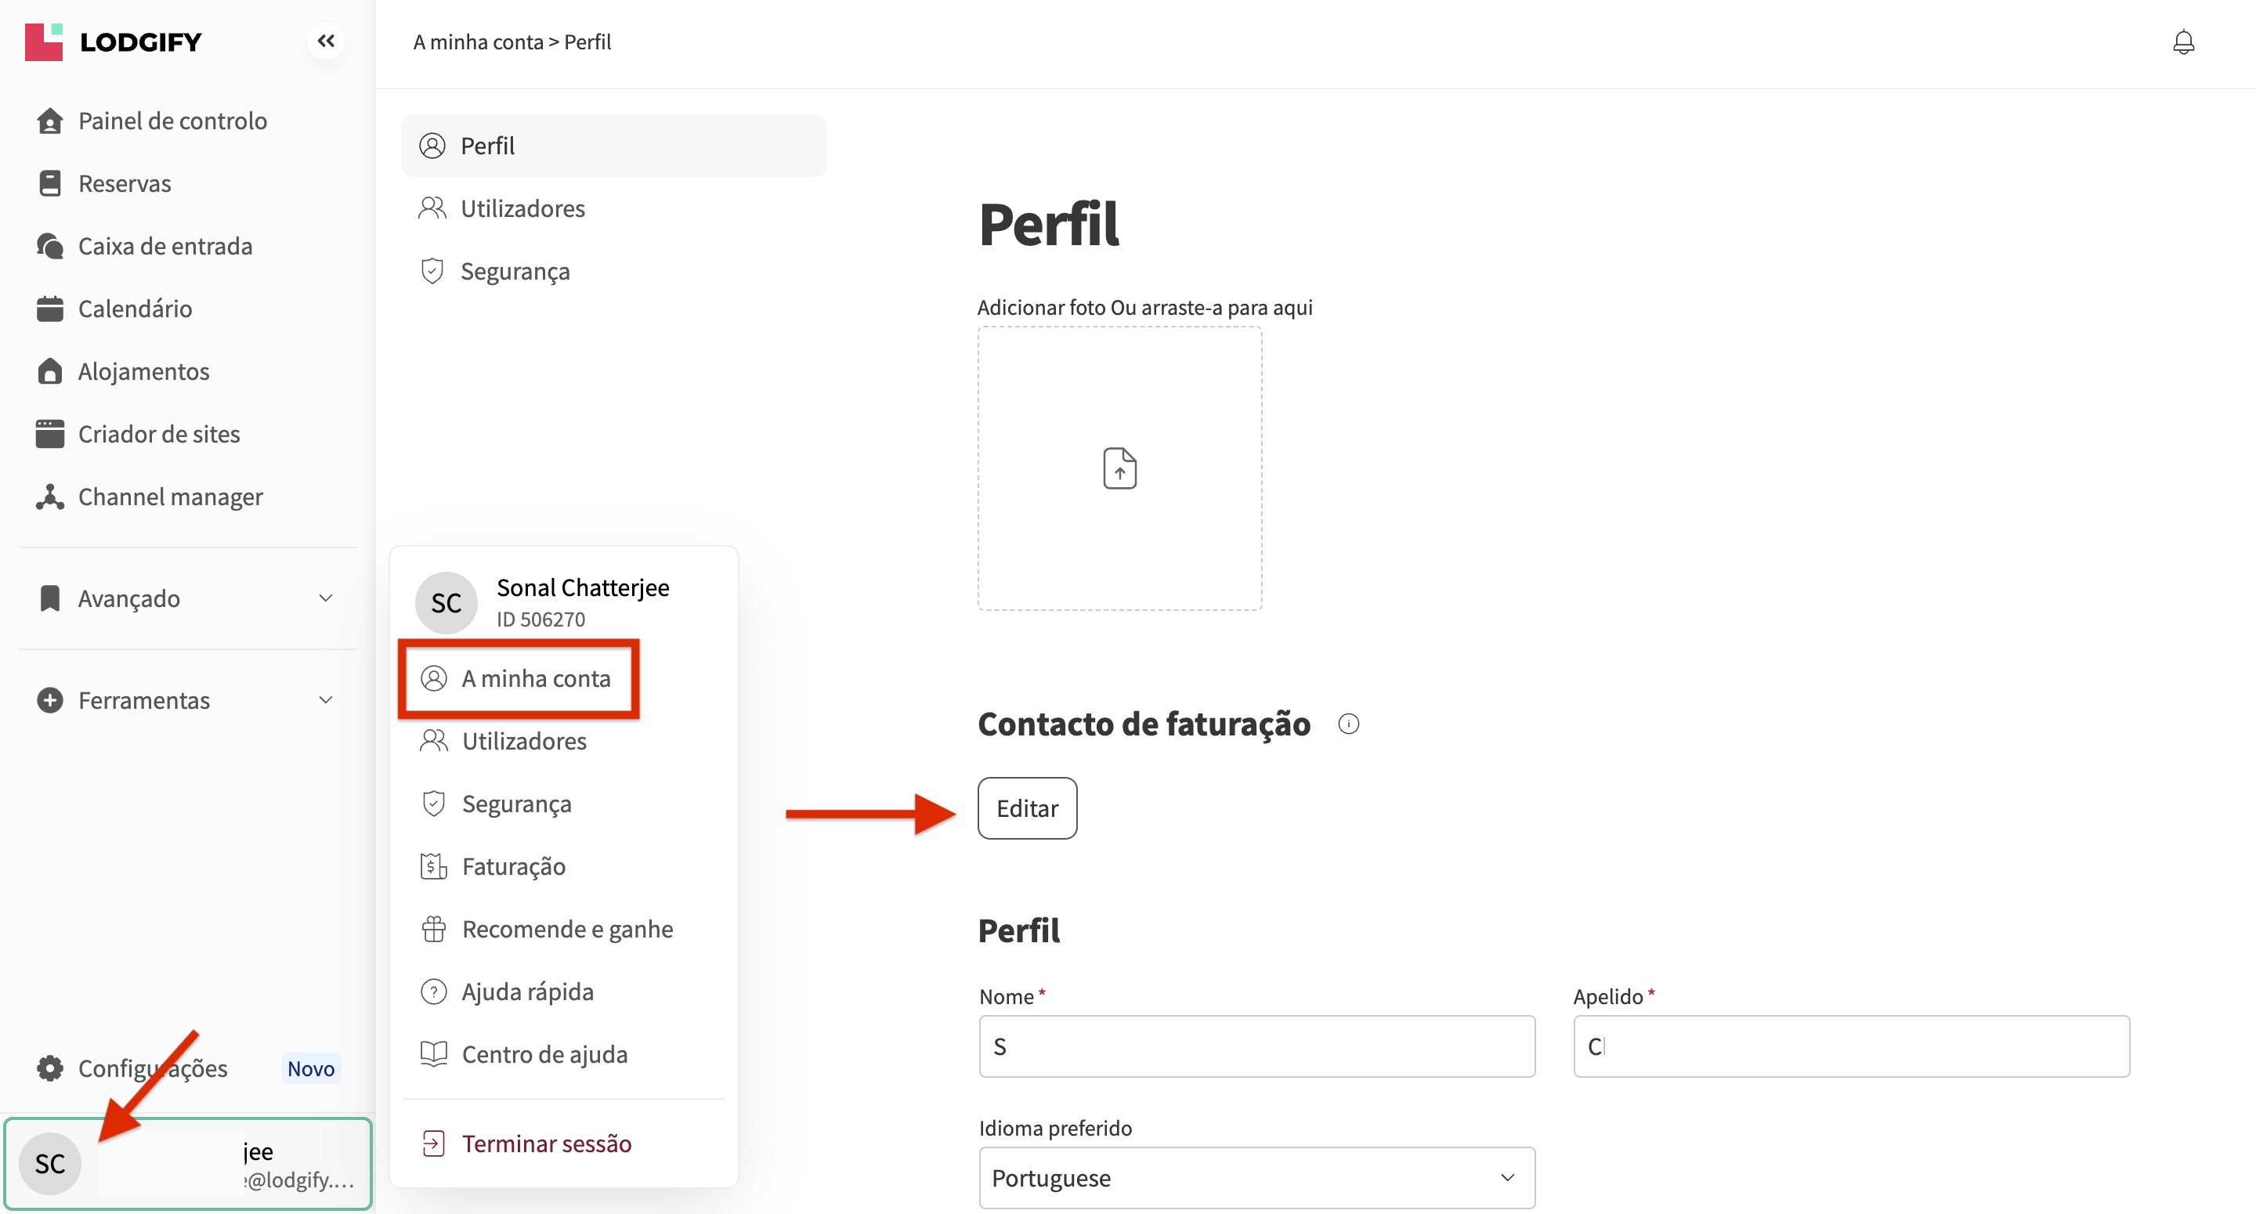
Task: Click Terminar sessão to log out
Action: tap(546, 1143)
